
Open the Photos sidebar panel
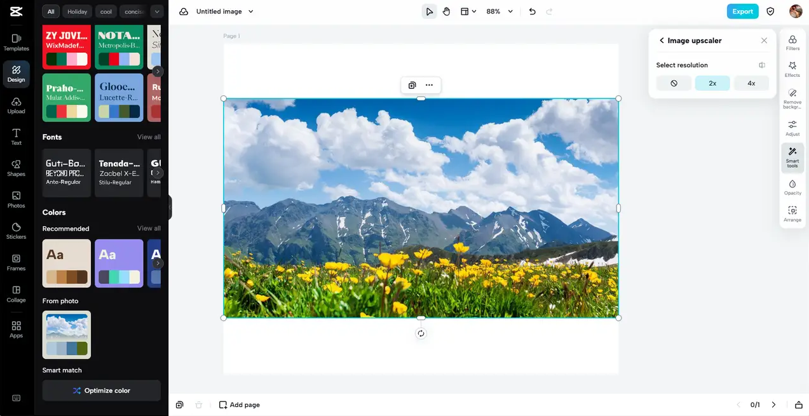pos(17,199)
